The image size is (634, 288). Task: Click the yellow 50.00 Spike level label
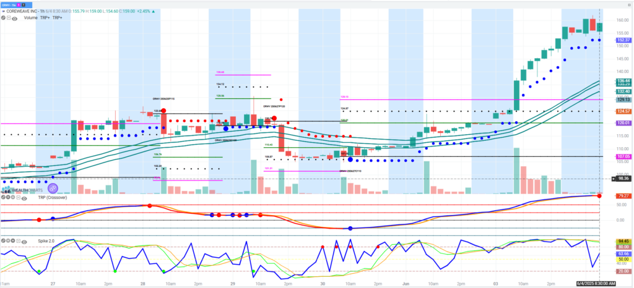click(623, 259)
